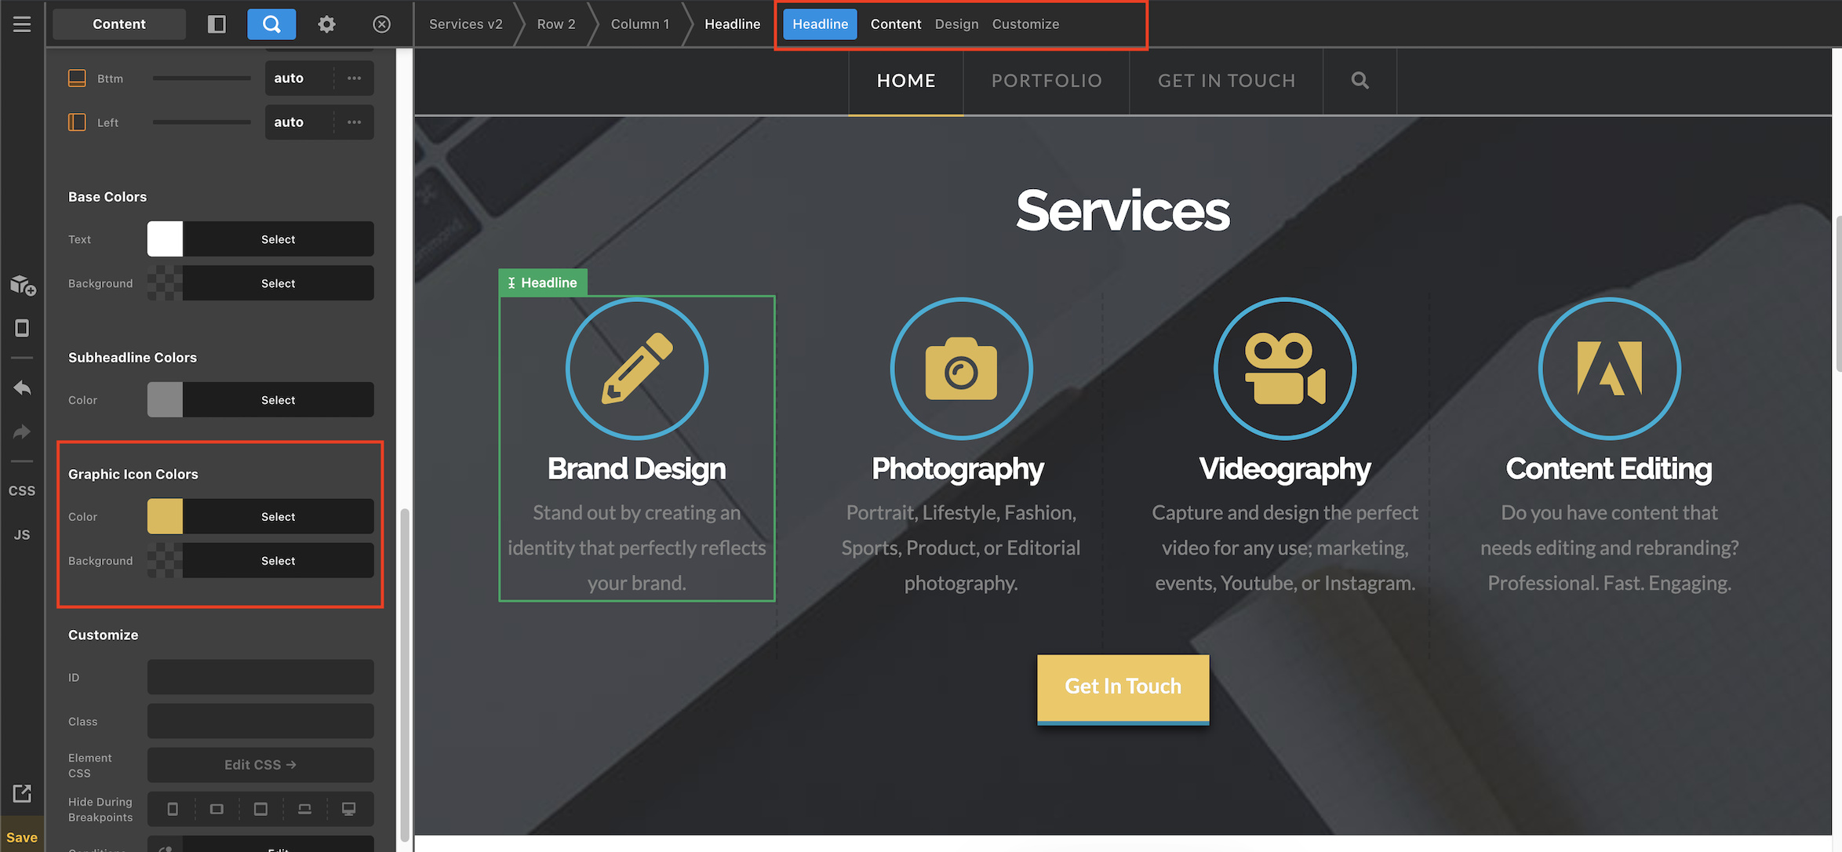Click the redo arrow icon
The width and height of the screenshot is (1842, 852).
(22, 432)
